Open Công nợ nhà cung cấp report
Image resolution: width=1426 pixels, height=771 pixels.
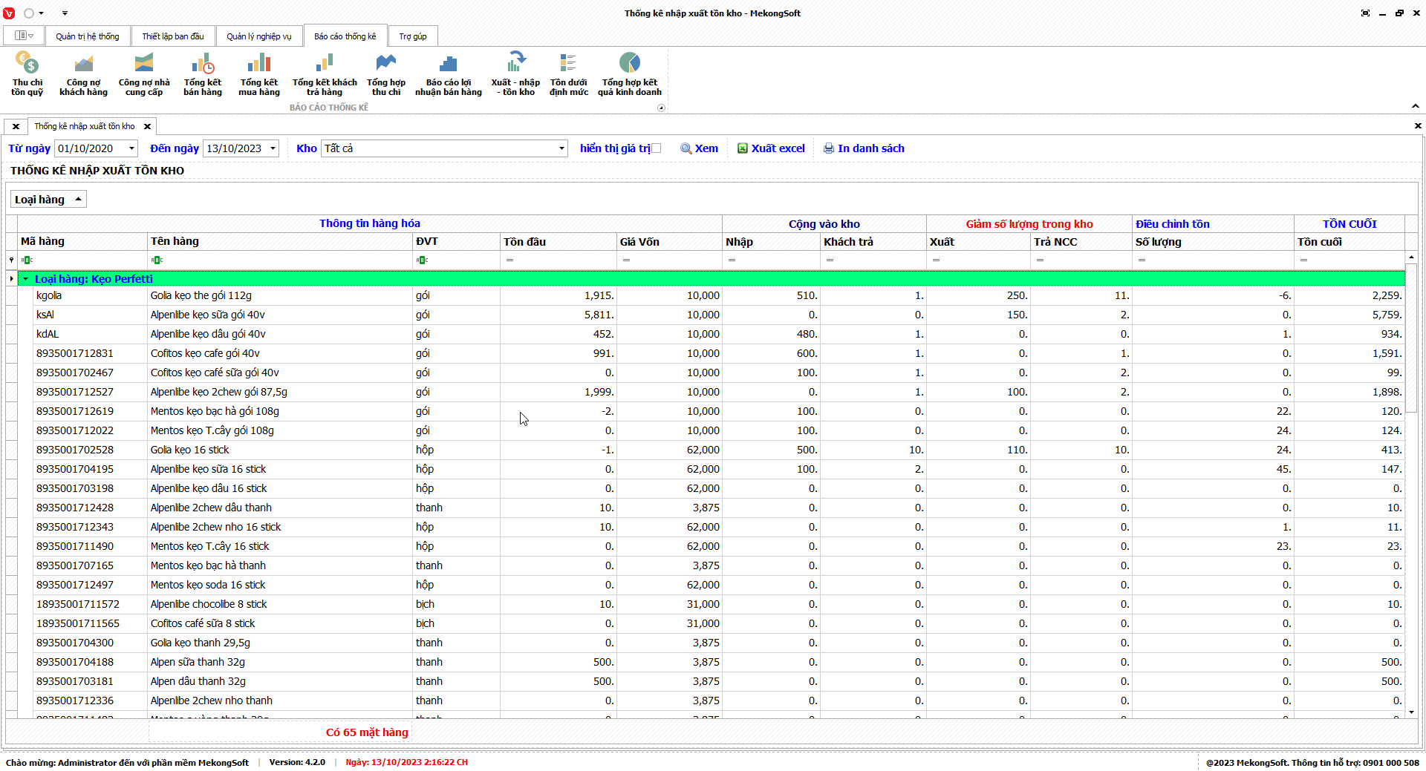(144, 73)
